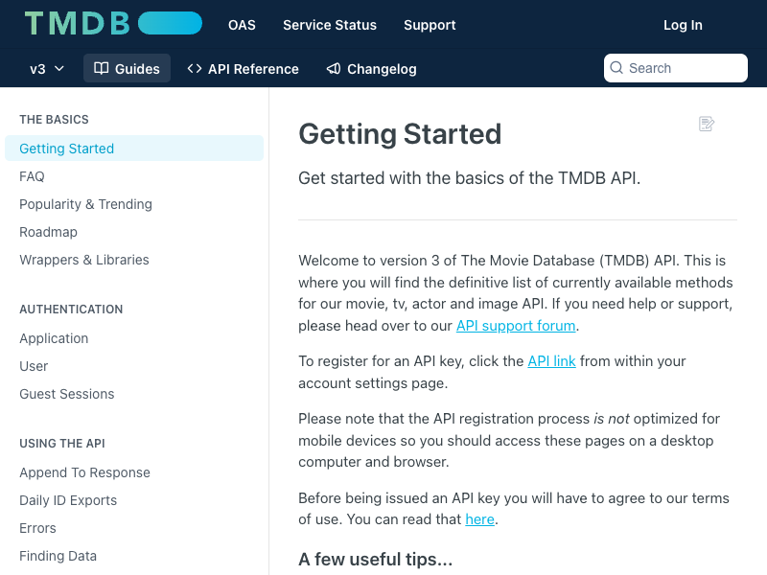Focus the Search input field
The height and width of the screenshot is (575, 767).
[x=676, y=68]
